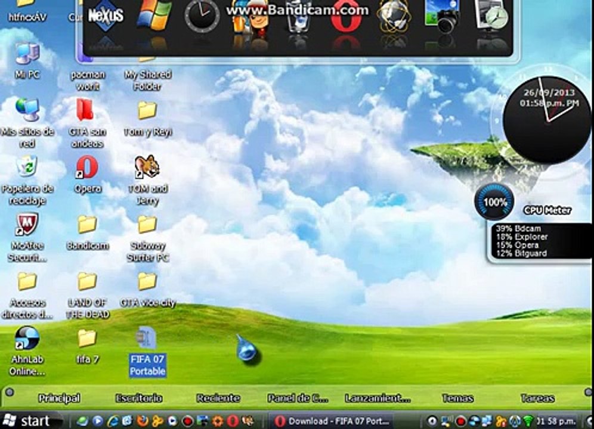The image size is (594, 429).
Task: Open the Principal shelf tab
Action: [60, 398]
